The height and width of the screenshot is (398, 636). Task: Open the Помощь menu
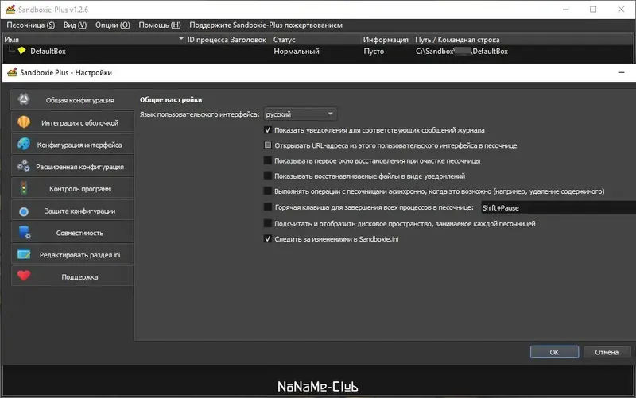coord(160,25)
